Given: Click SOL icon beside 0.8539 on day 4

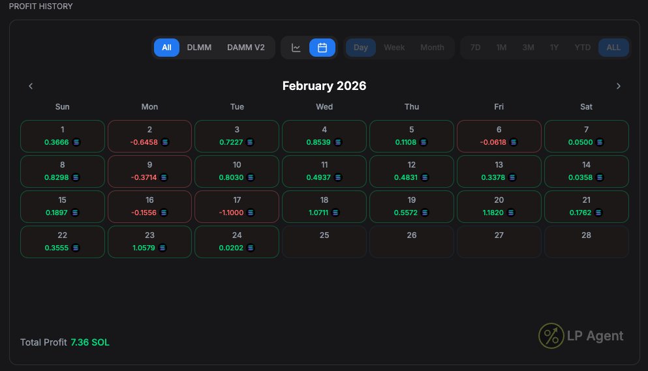Looking at the screenshot, I should point(338,142).
